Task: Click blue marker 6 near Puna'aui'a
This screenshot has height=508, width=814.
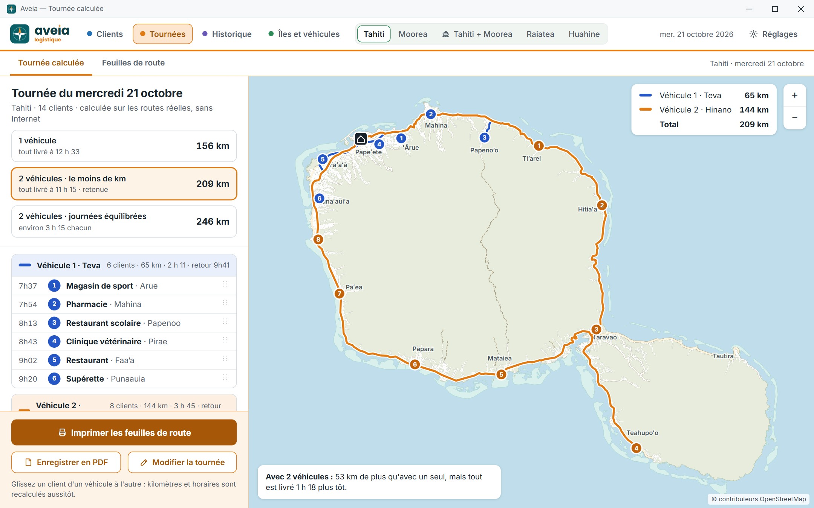Action: click(x=320, y=198)
